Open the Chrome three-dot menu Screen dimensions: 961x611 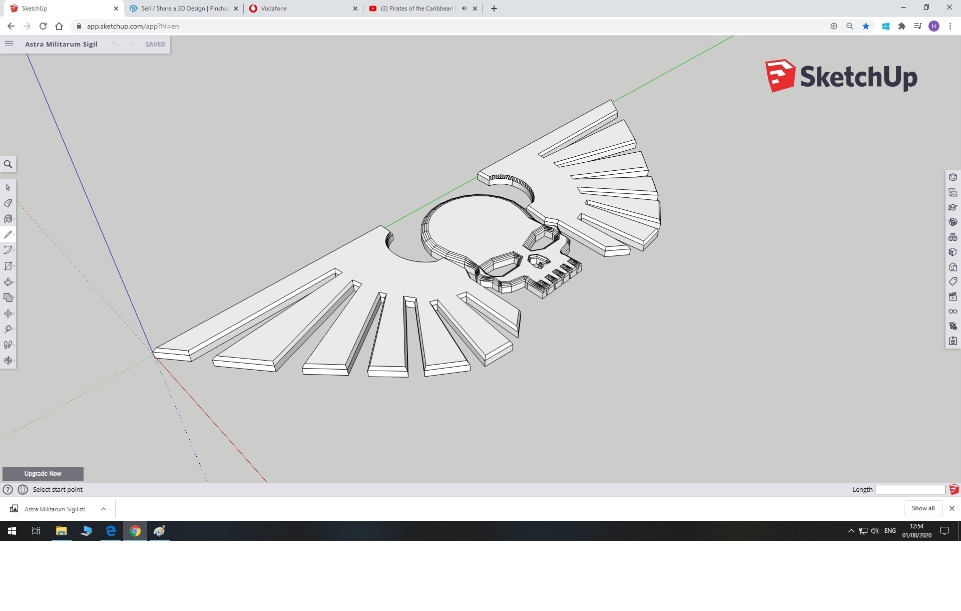click(x=950, y=26)
